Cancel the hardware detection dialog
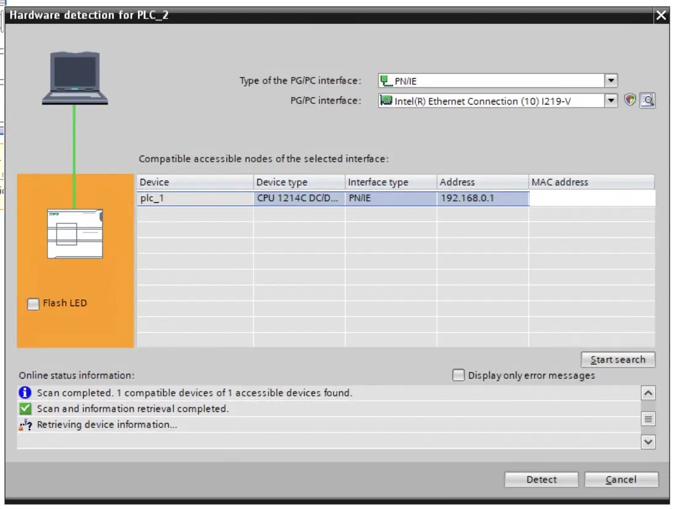The height and width of the screenshot is (509, 677). [x=622, y=479]
